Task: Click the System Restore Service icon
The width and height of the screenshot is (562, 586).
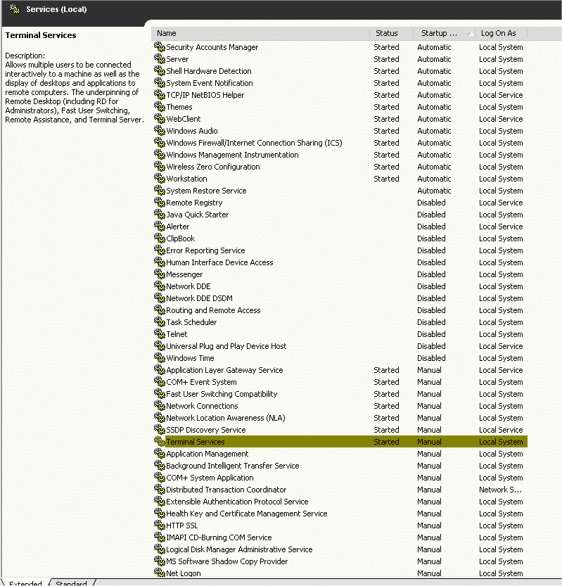Action: click(x=160, y=190)
